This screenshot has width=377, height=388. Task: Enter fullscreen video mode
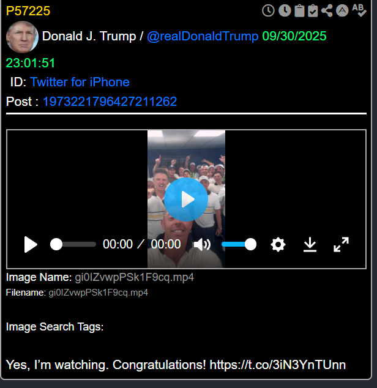342,244
